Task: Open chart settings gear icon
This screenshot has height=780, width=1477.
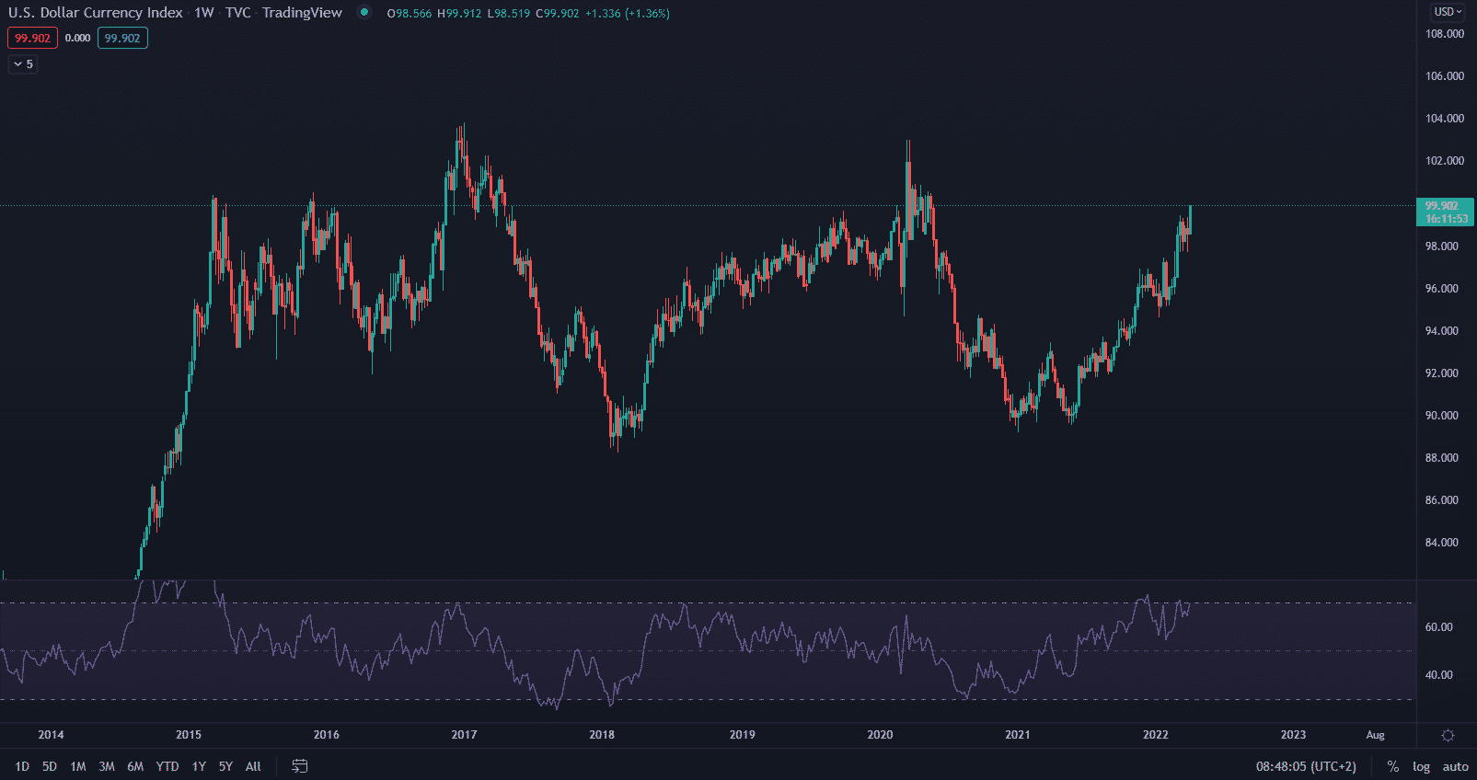Action: point(1448,735)
